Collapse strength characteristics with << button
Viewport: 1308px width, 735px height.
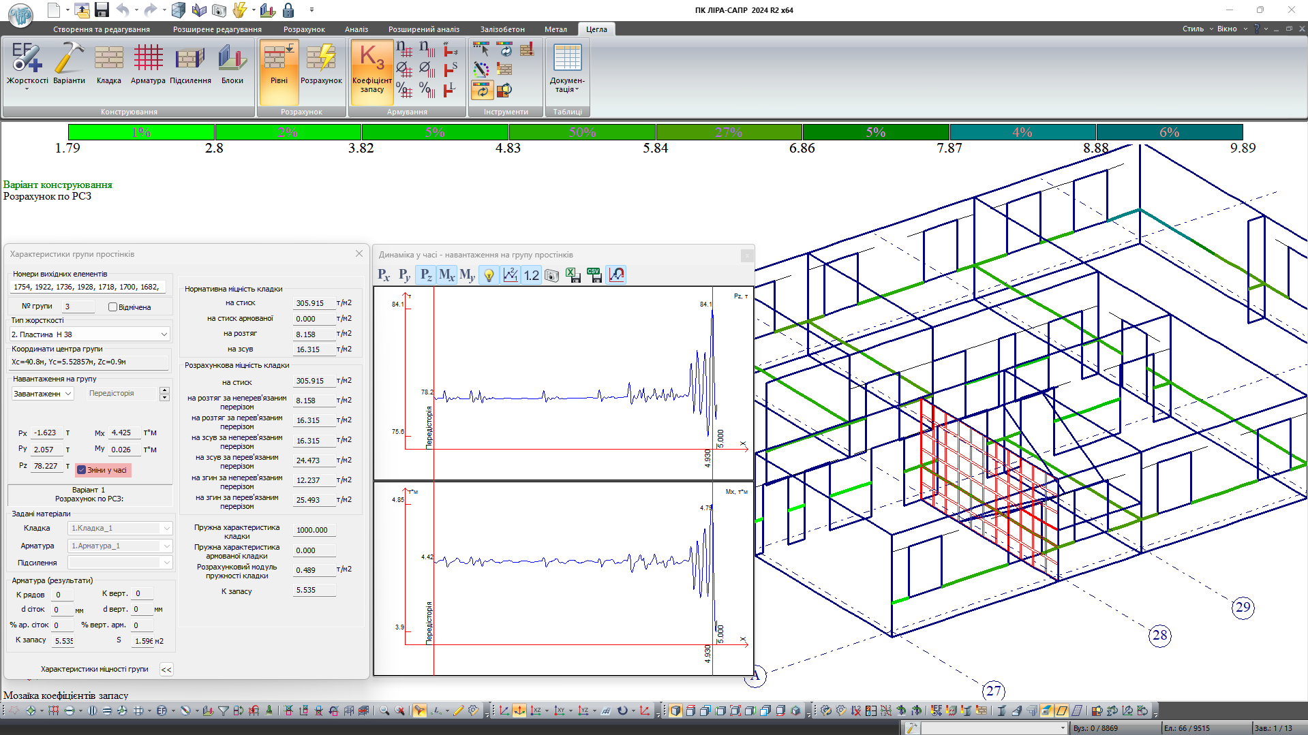point(166,670)
